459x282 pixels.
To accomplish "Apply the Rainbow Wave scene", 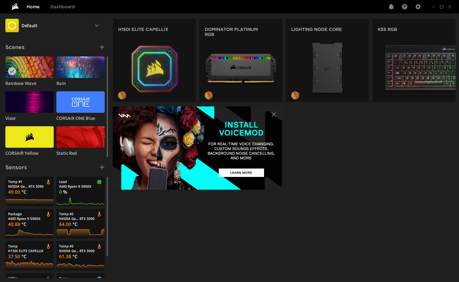I will [x=30, y=67].
